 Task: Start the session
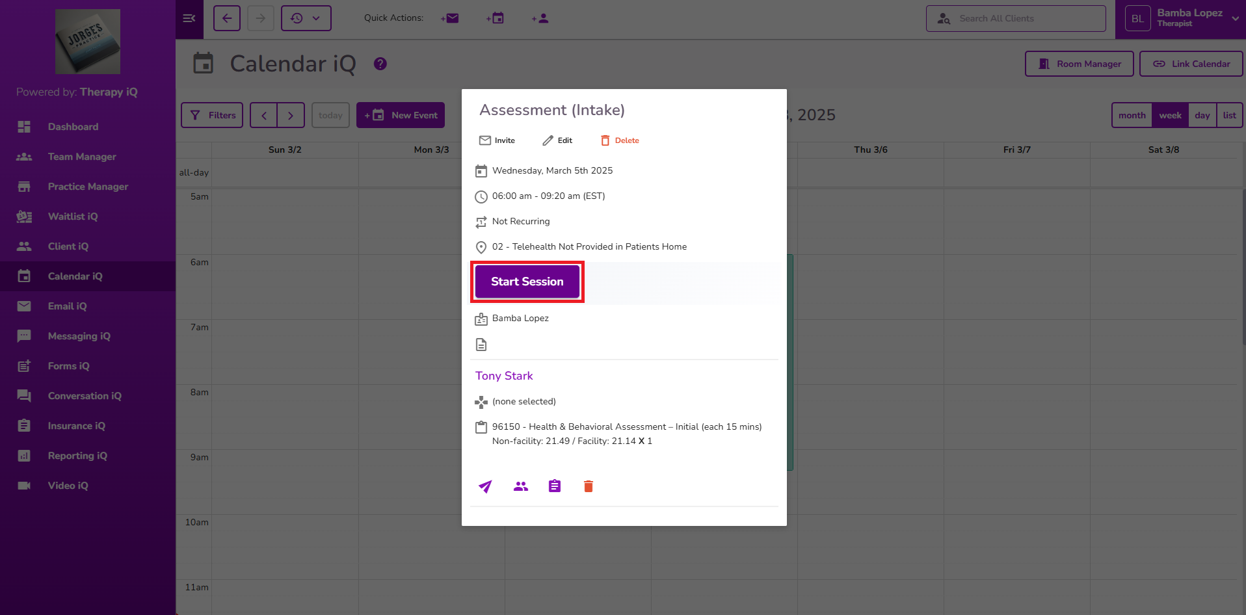point(527,281)
